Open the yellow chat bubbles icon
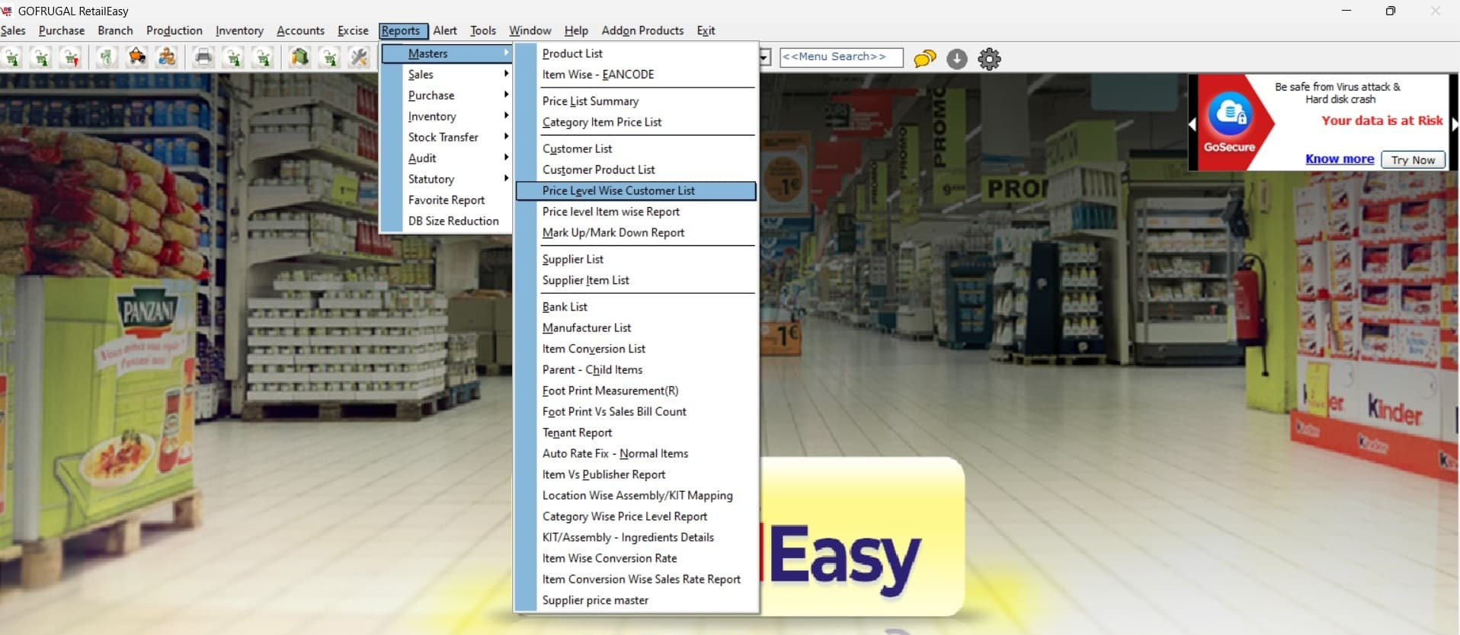 [x=924, y=59]
